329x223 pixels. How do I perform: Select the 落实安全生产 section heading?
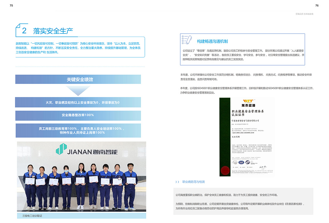point(53,31)
